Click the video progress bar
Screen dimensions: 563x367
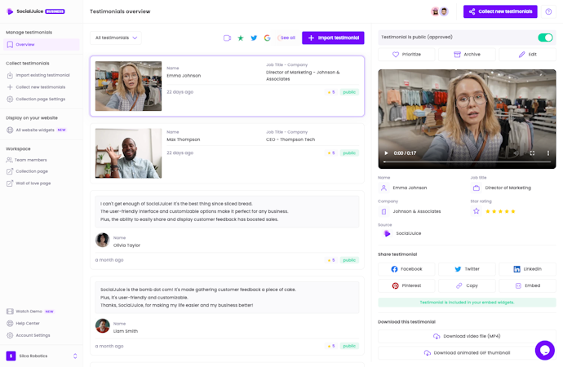(467, 161)
